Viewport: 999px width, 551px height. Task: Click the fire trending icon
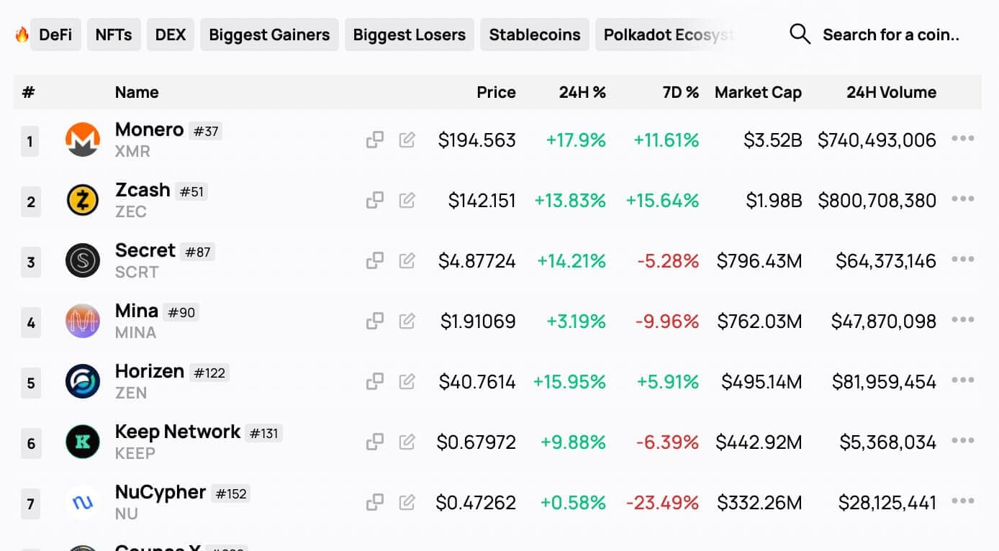pos(22,34)
